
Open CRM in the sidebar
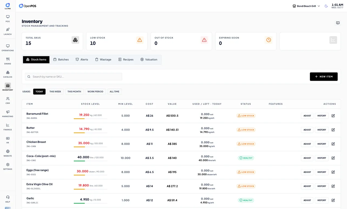pos(8,100)
